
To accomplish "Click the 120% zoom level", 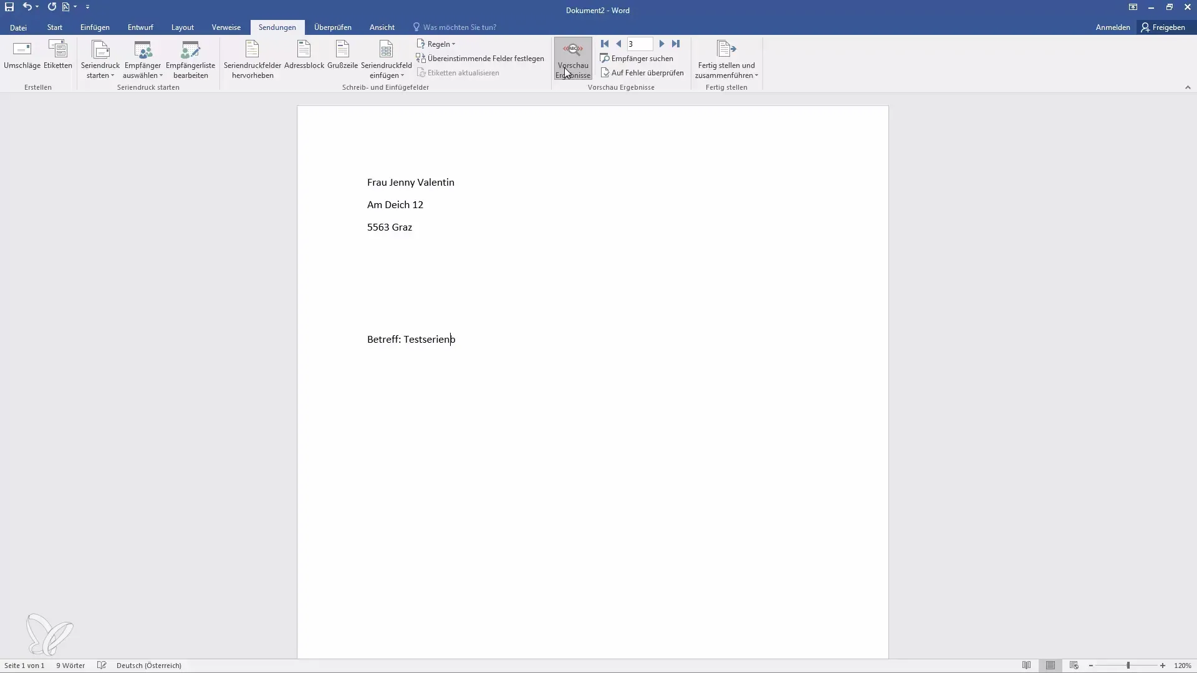I will pyautogui.click(x=1183, y=666).
